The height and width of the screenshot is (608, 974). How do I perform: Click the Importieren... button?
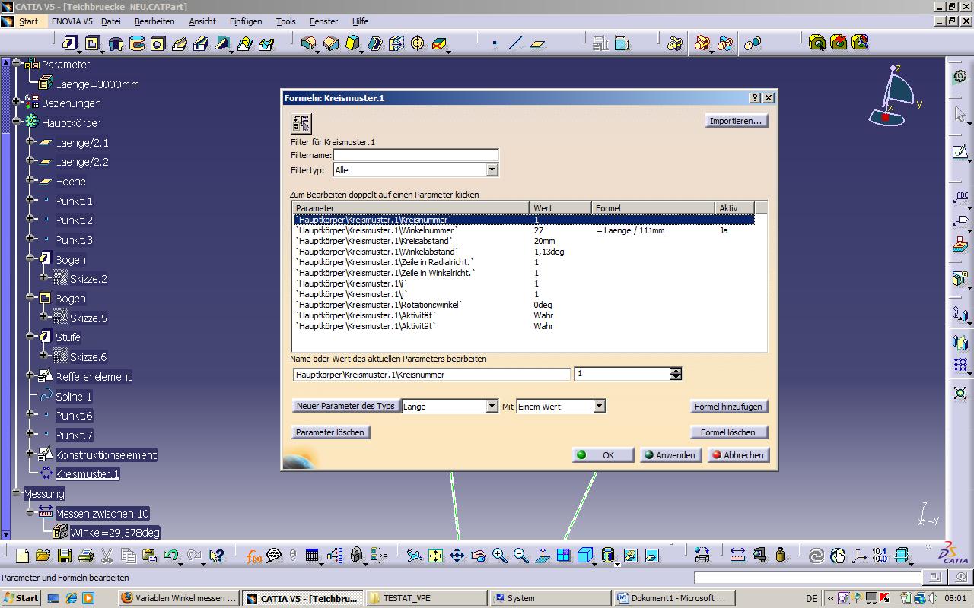click(x=736, y=121)
